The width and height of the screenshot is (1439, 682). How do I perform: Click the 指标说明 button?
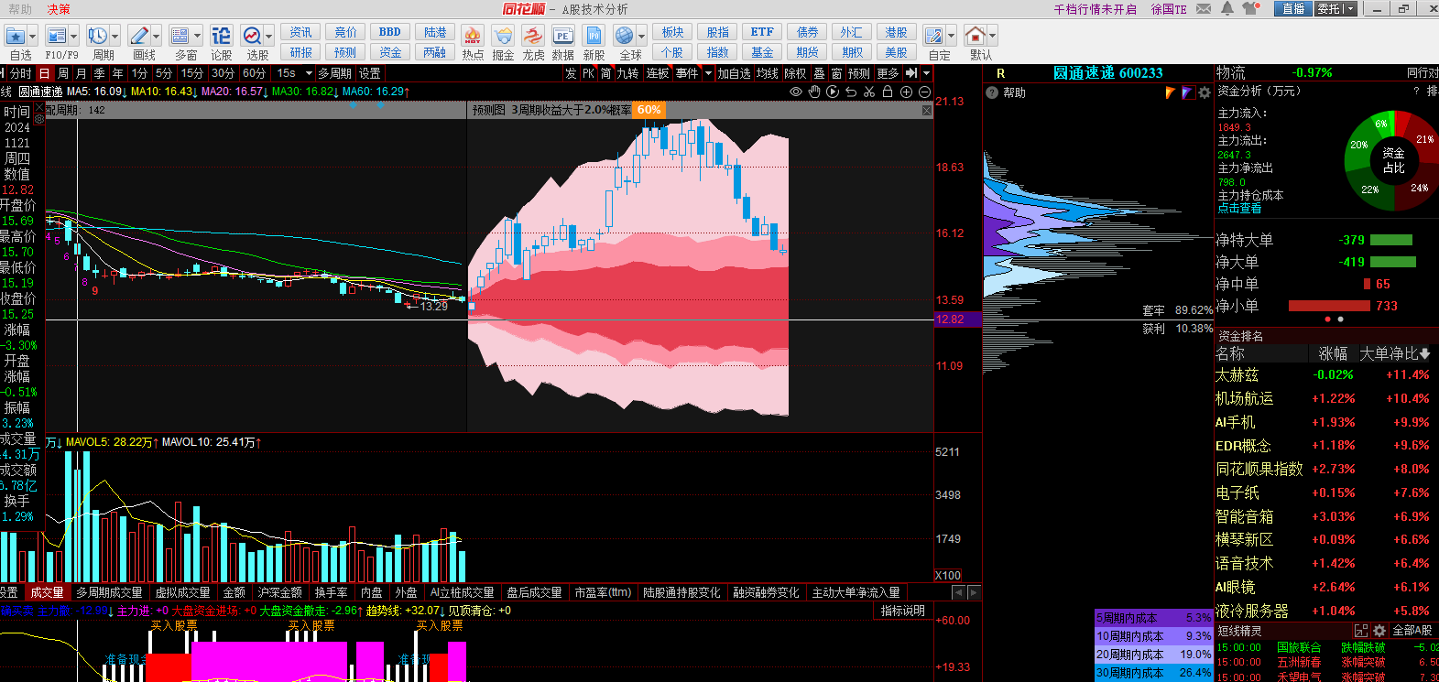point(902,611)
